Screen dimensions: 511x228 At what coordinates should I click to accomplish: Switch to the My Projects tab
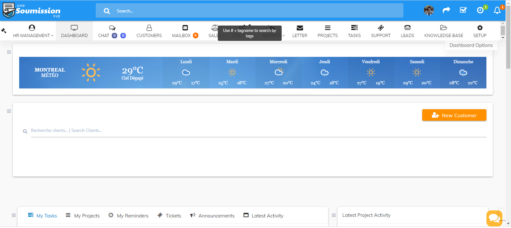tap(83, 216)
